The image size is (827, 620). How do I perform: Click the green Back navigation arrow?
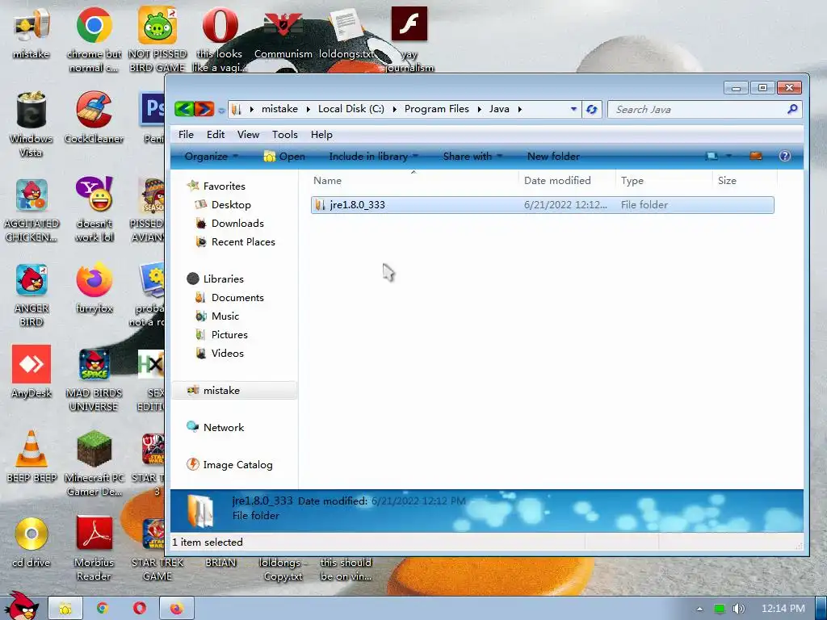pyautogui.click(x=184, y=109)
